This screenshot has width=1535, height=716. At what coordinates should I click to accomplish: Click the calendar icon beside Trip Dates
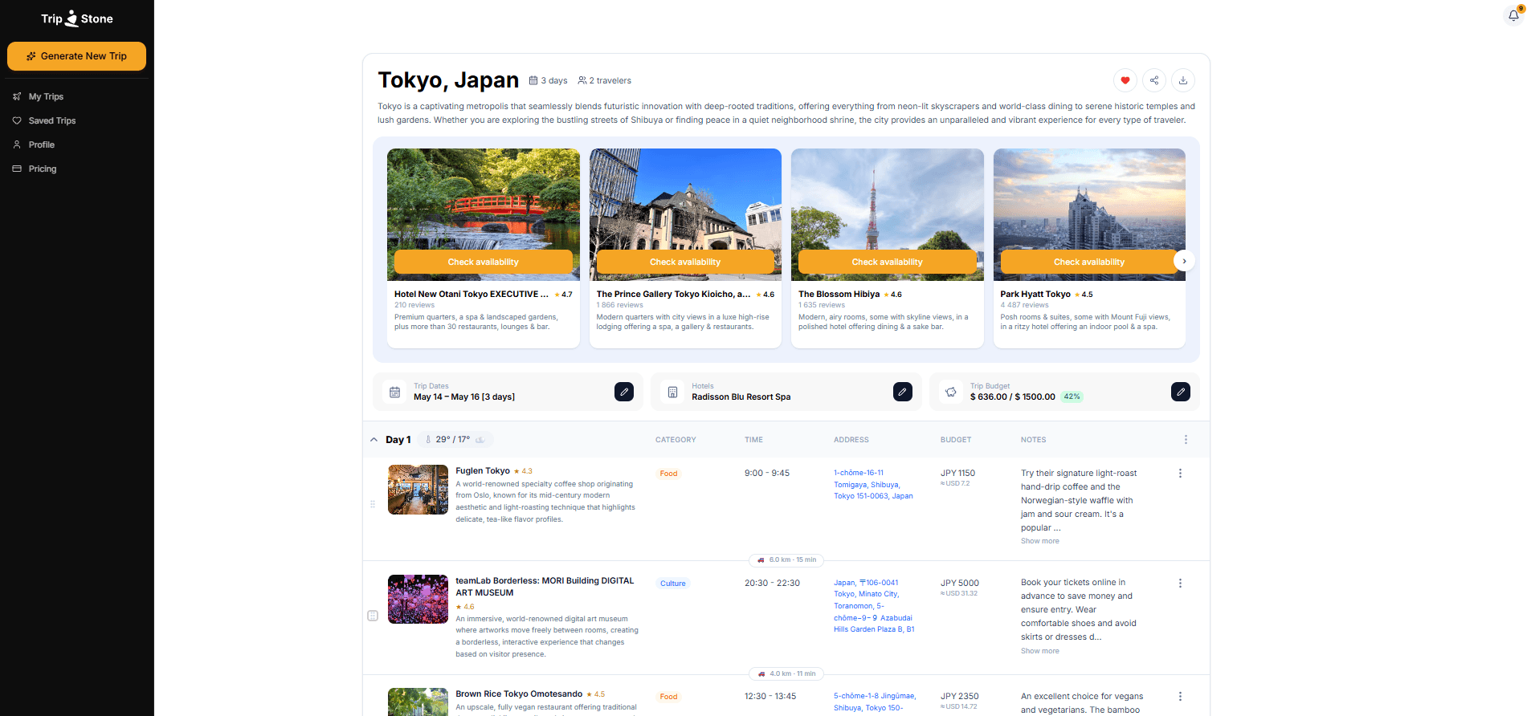click(x=394, y=392)
